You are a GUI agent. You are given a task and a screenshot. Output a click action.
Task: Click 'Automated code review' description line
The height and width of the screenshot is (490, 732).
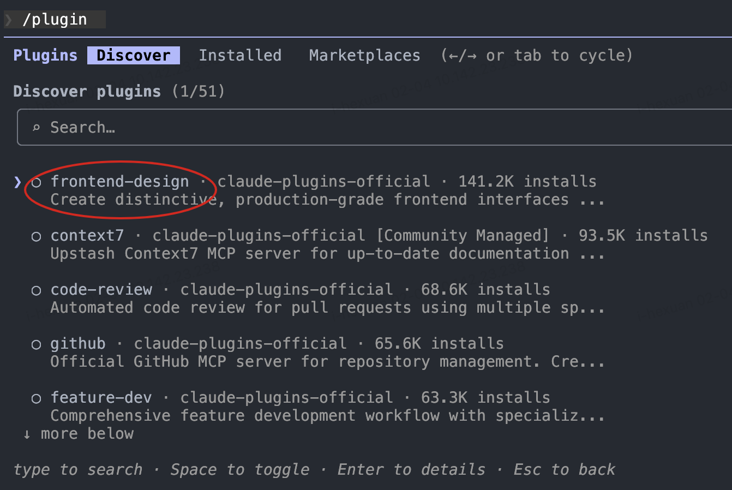328,308
